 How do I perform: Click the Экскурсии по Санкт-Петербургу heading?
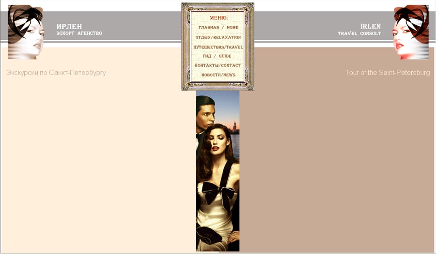point(56,73)
